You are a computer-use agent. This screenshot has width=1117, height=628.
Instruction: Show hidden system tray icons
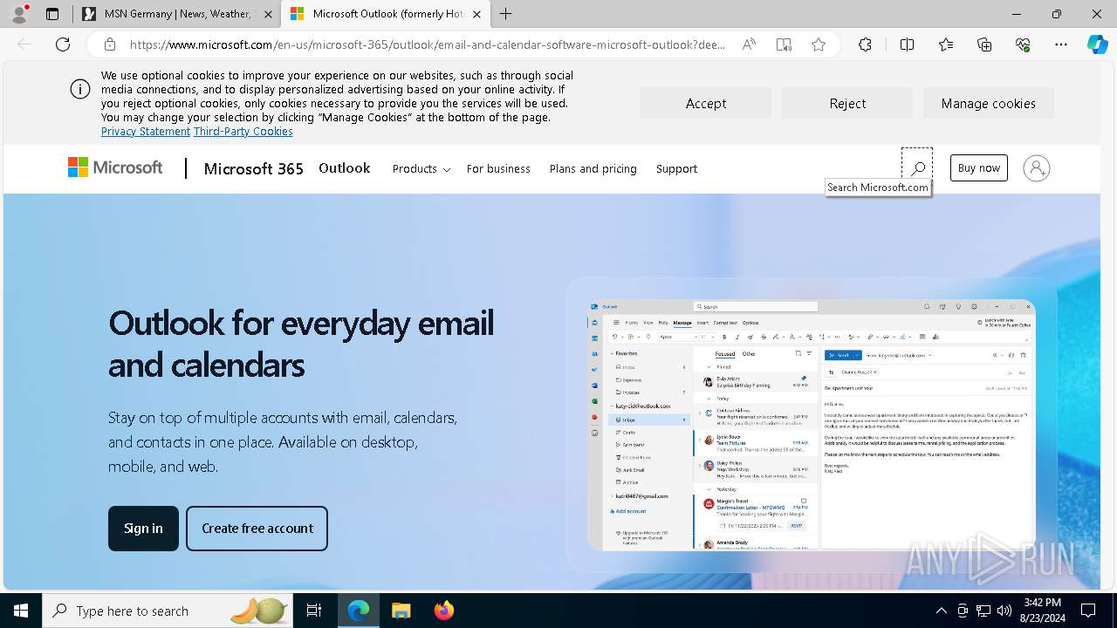click(941, 611)
